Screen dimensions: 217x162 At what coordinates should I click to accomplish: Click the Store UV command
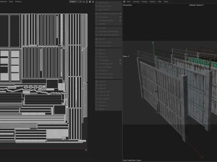coord(108,102)
